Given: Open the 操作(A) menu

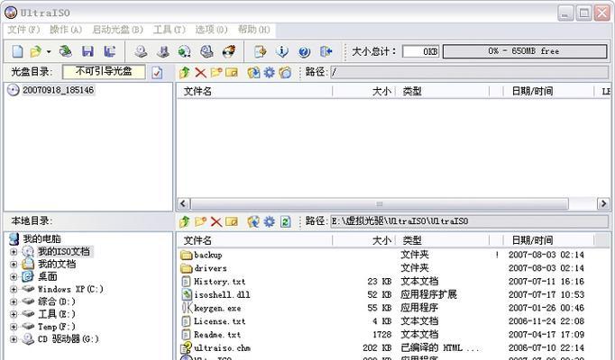Looking at the screenshot, I should 66,30.
